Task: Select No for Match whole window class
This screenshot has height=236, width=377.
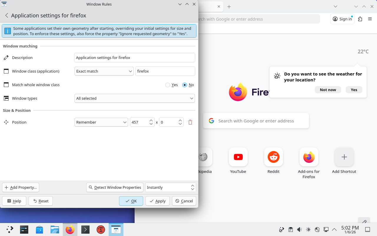Action: tap(185, 85)
